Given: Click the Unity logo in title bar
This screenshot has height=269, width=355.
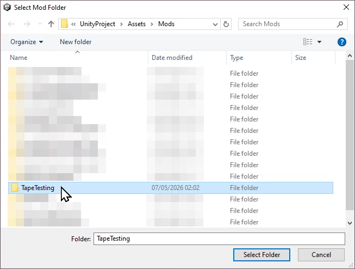Looking at the screenshot, I should coord(7,7).
